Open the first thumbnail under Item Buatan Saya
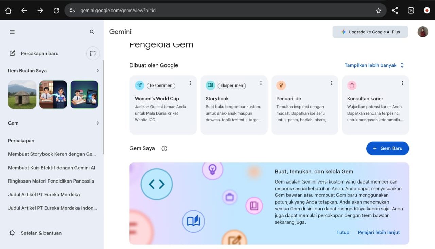 click(22, 94)
